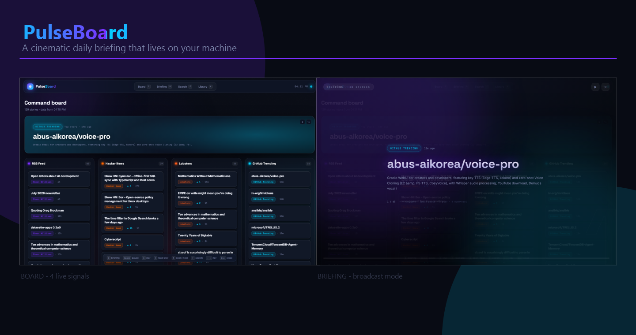Image resolution: width=636 pixels, height=335 pixels.
Task: Open 'Open letters about AI development' card
Action: [60, 179]
